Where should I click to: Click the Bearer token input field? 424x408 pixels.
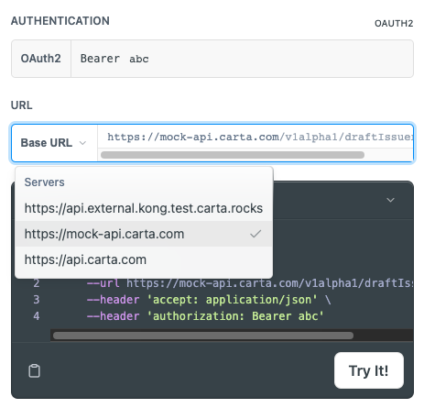click(242, 59)
